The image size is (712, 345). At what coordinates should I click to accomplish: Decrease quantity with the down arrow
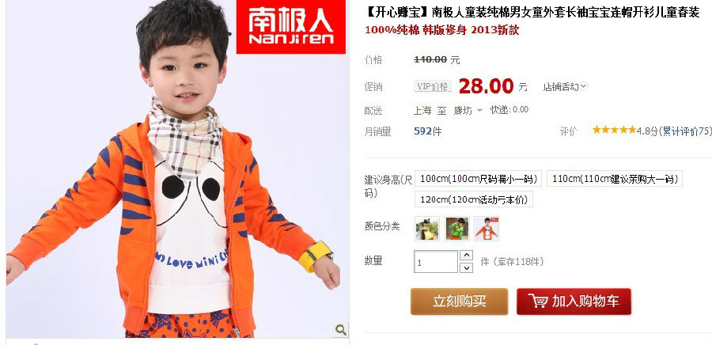(466, 267)
